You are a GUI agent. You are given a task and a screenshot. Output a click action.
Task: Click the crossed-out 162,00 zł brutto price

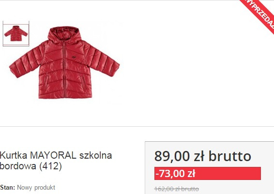click(x=177, y=189)
